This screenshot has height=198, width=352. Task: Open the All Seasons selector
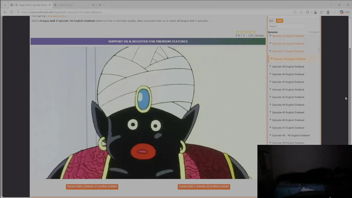314,32
